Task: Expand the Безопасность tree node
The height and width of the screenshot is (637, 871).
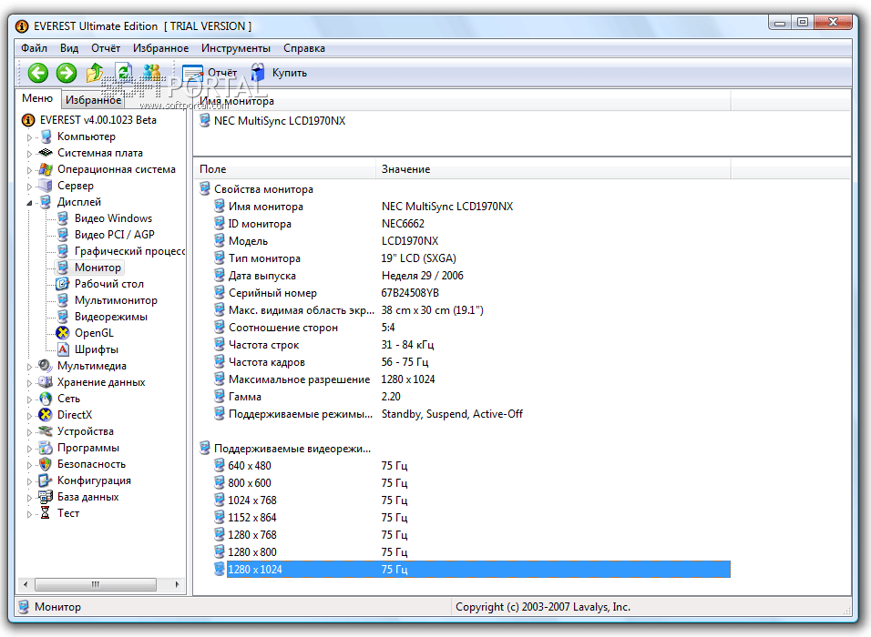Action: pyautogui.click(x=30, y=465)
